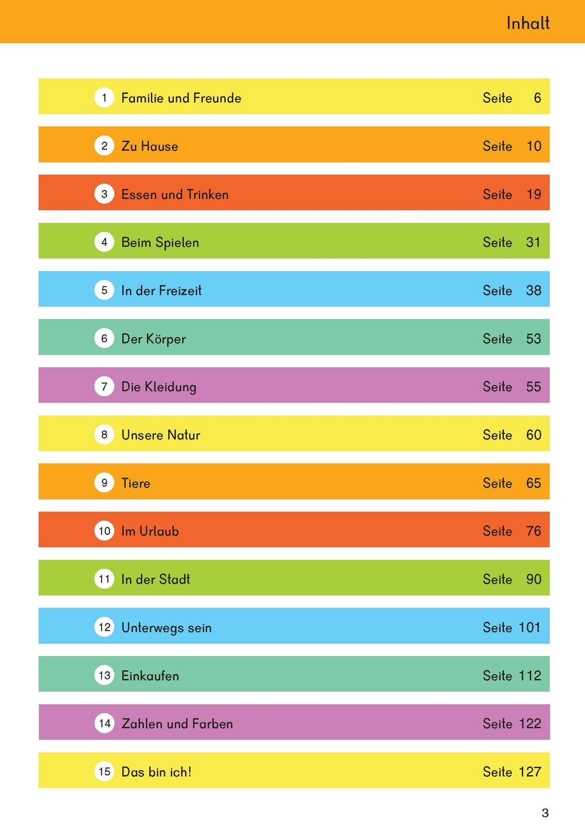
Task: Click the Im Urlaub chapter title
Action: [150, 531]
